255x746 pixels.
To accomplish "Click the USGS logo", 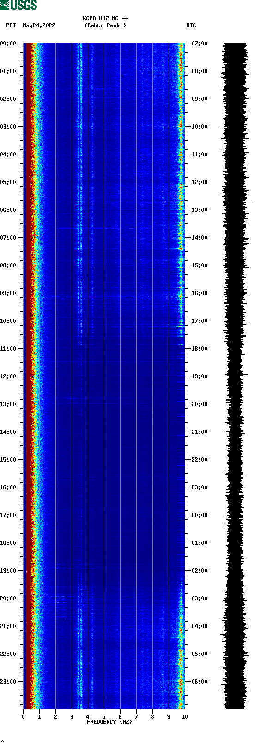I will coord(18,5).
